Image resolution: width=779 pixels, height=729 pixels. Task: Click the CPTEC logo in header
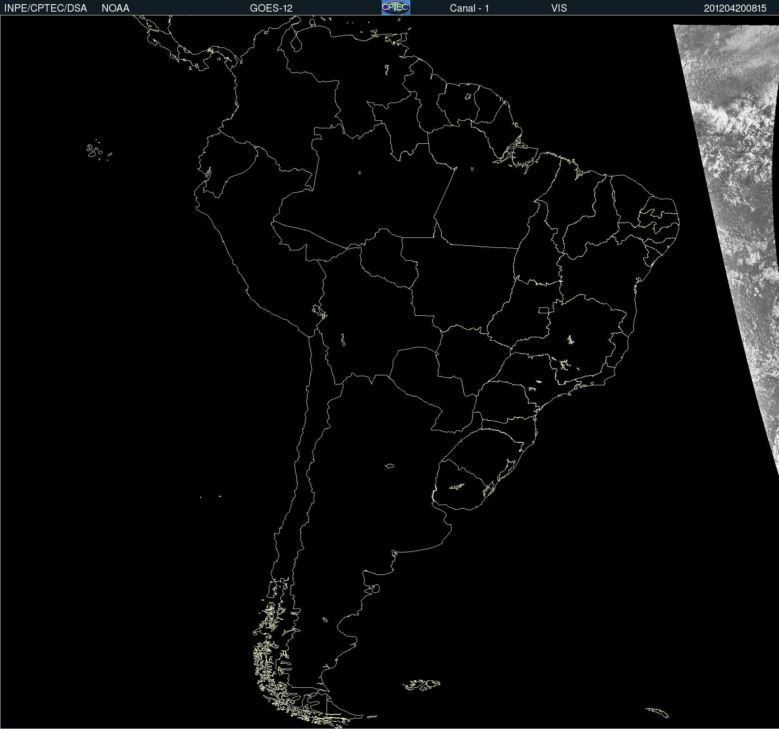coord(396,7)
